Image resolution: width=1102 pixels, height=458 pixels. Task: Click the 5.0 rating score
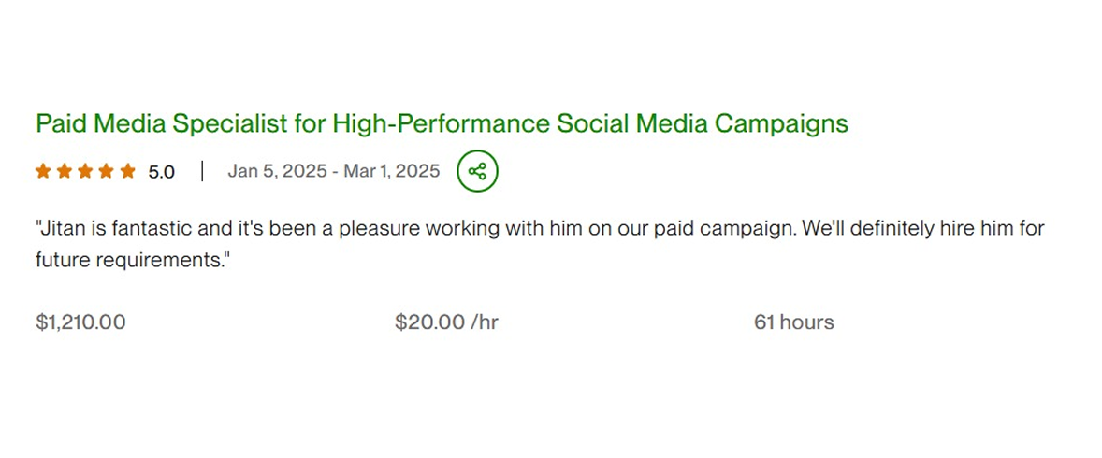tap(161, 172)
